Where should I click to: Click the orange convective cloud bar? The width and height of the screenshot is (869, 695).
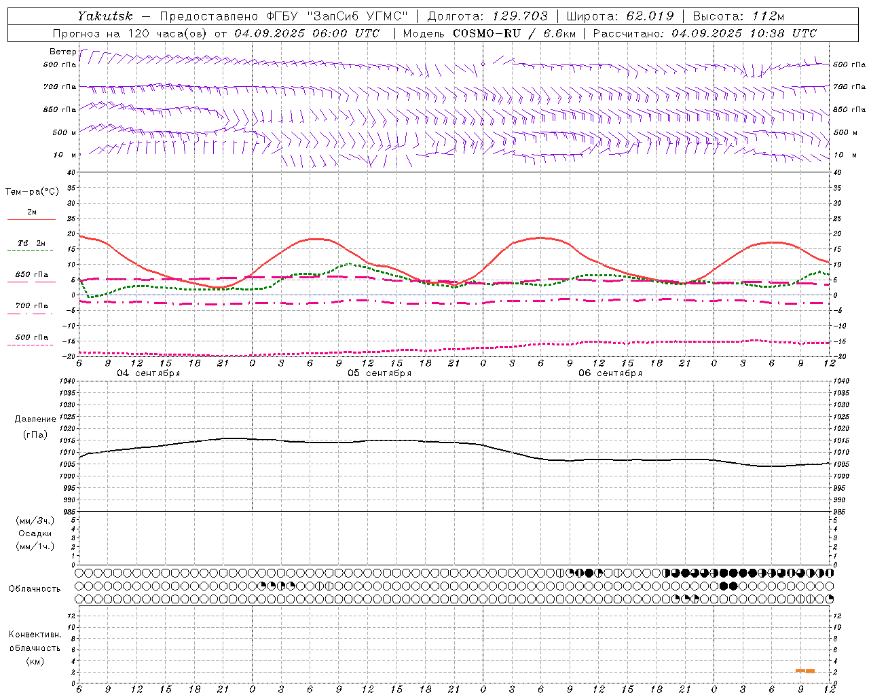pyautogui.click(x=805, y=671)
